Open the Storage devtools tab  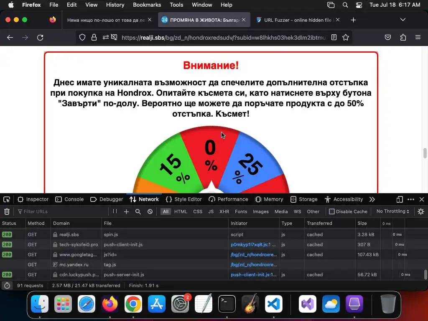tap(304, 199)
